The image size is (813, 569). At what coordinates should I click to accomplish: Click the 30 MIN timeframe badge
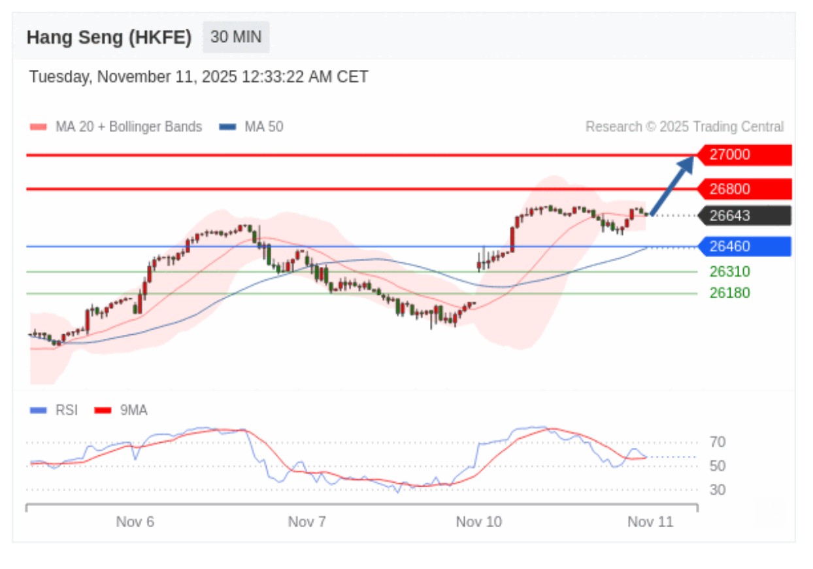[x=235, y=37]
